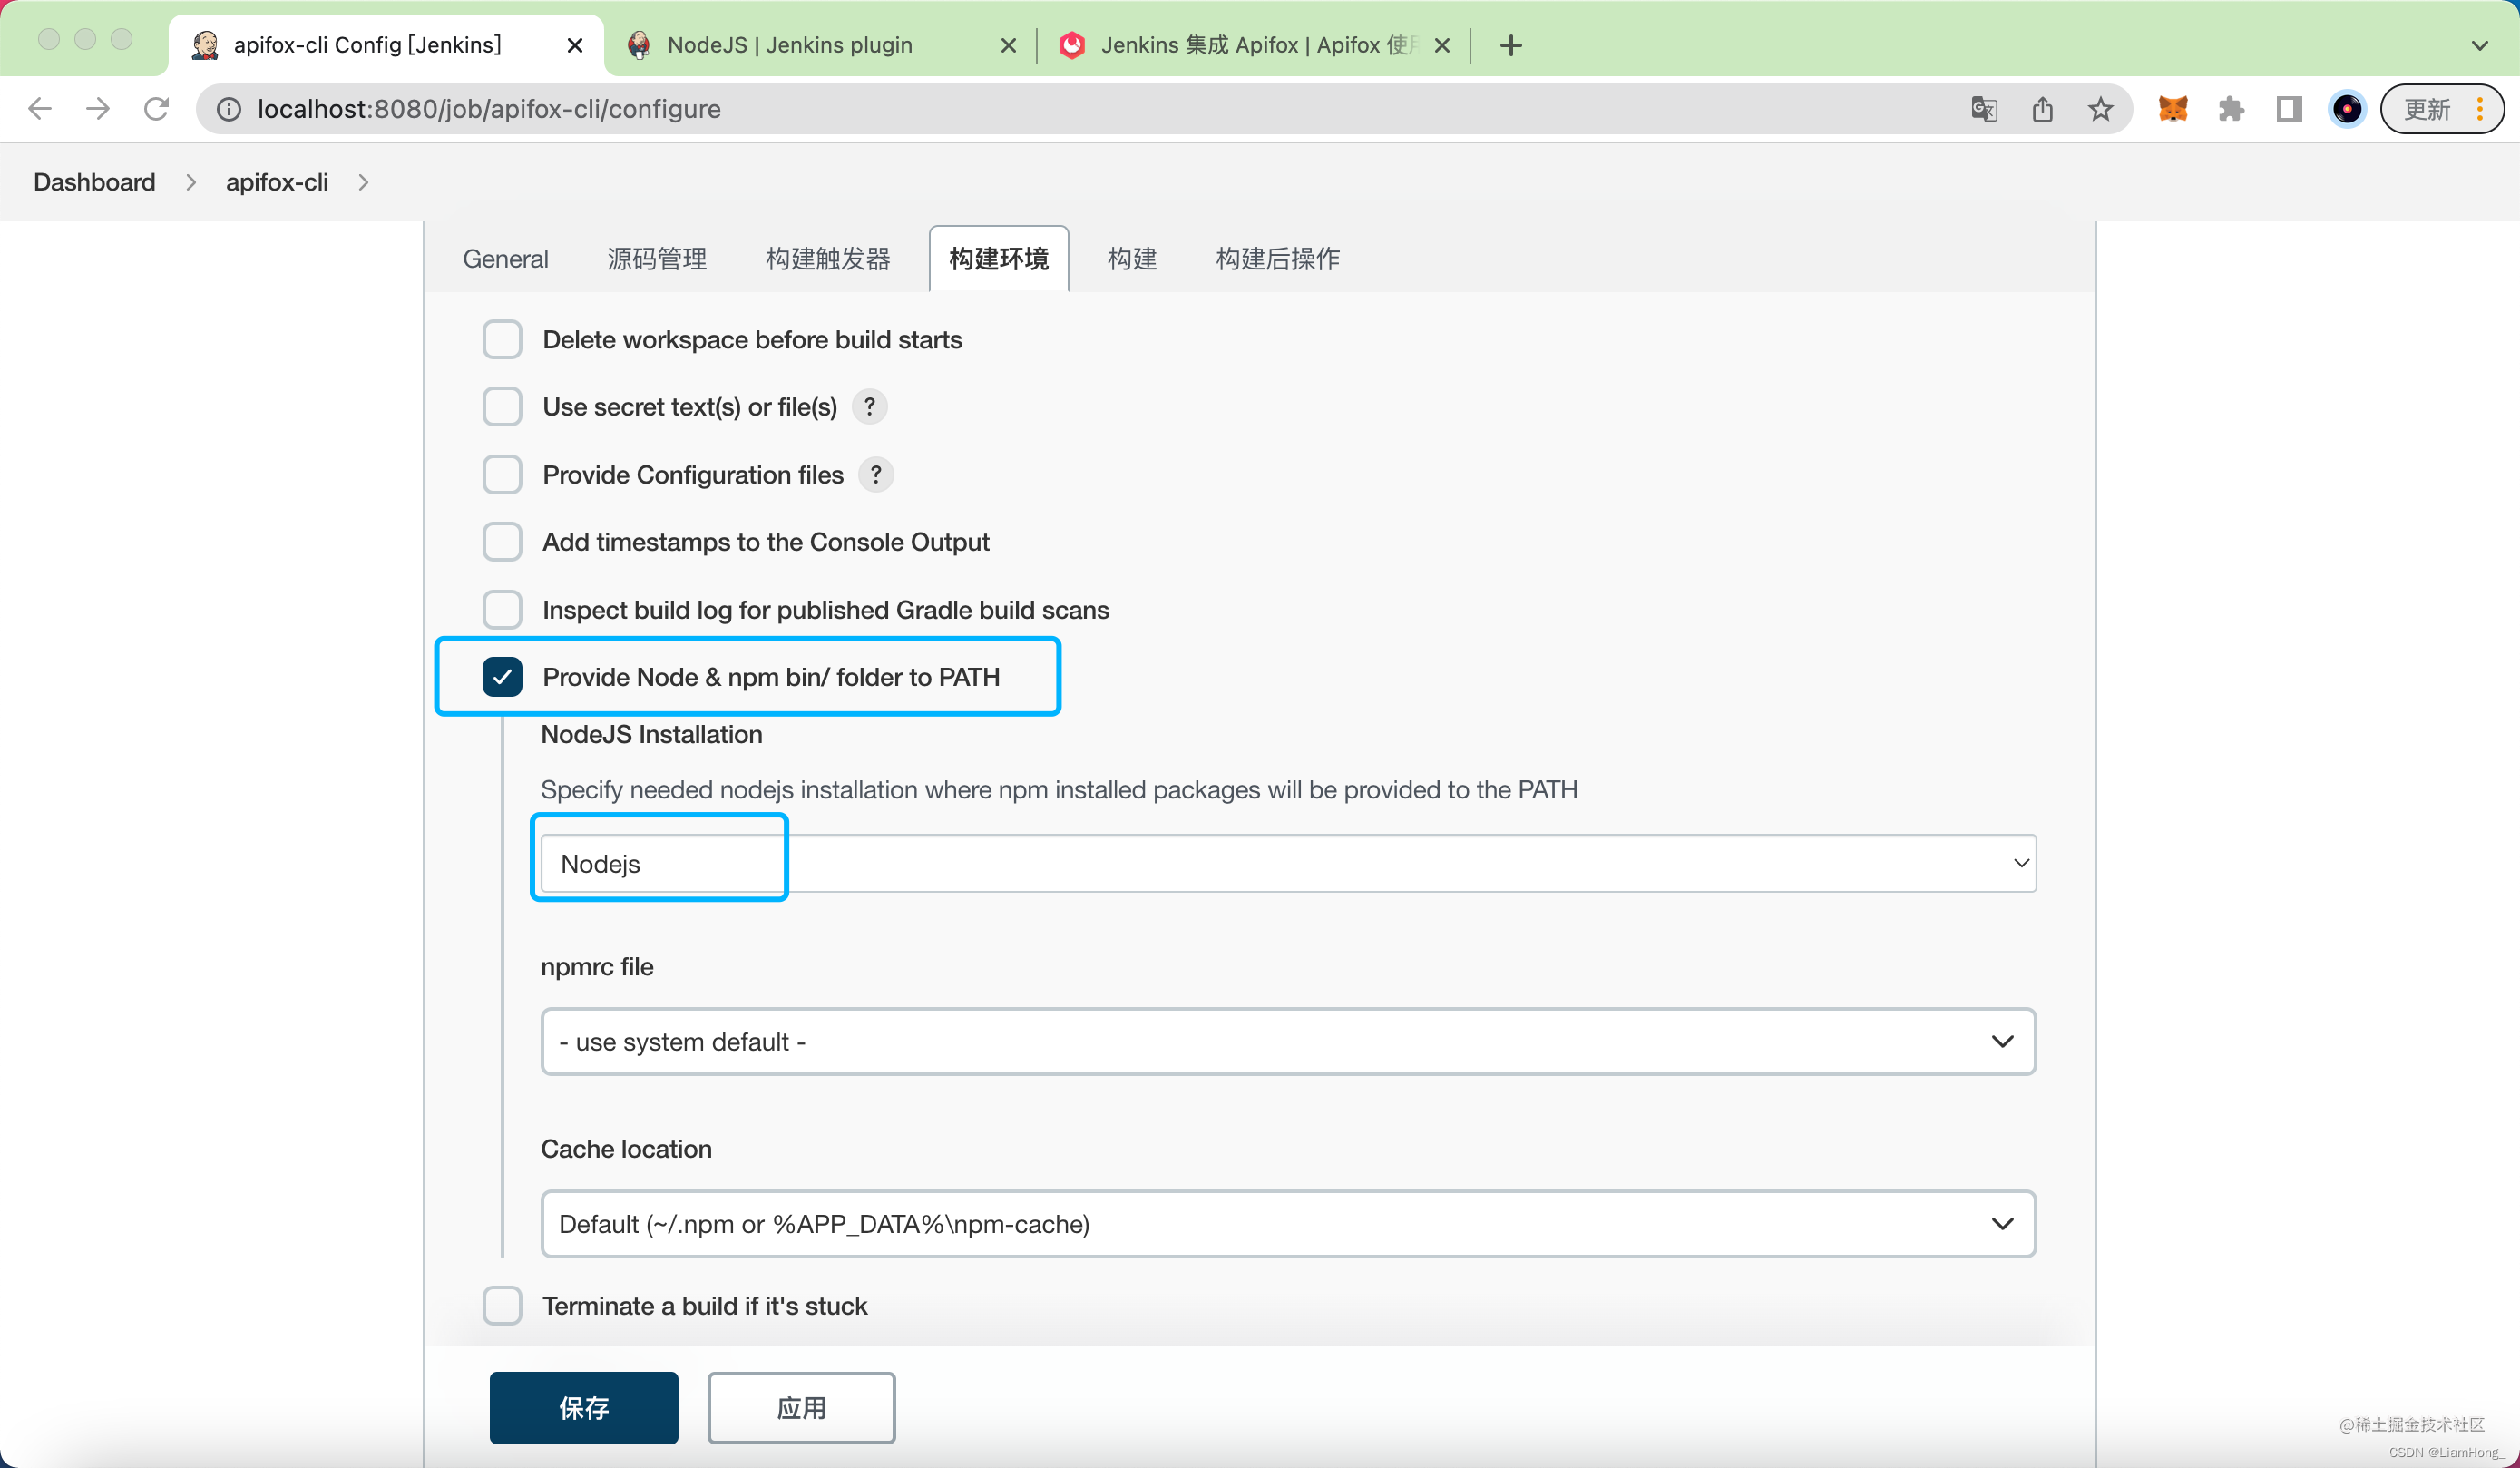Open the MetaMask fox extension
The width and height of the screenshot is (2520, 1468).
[x=2173, y=108]
